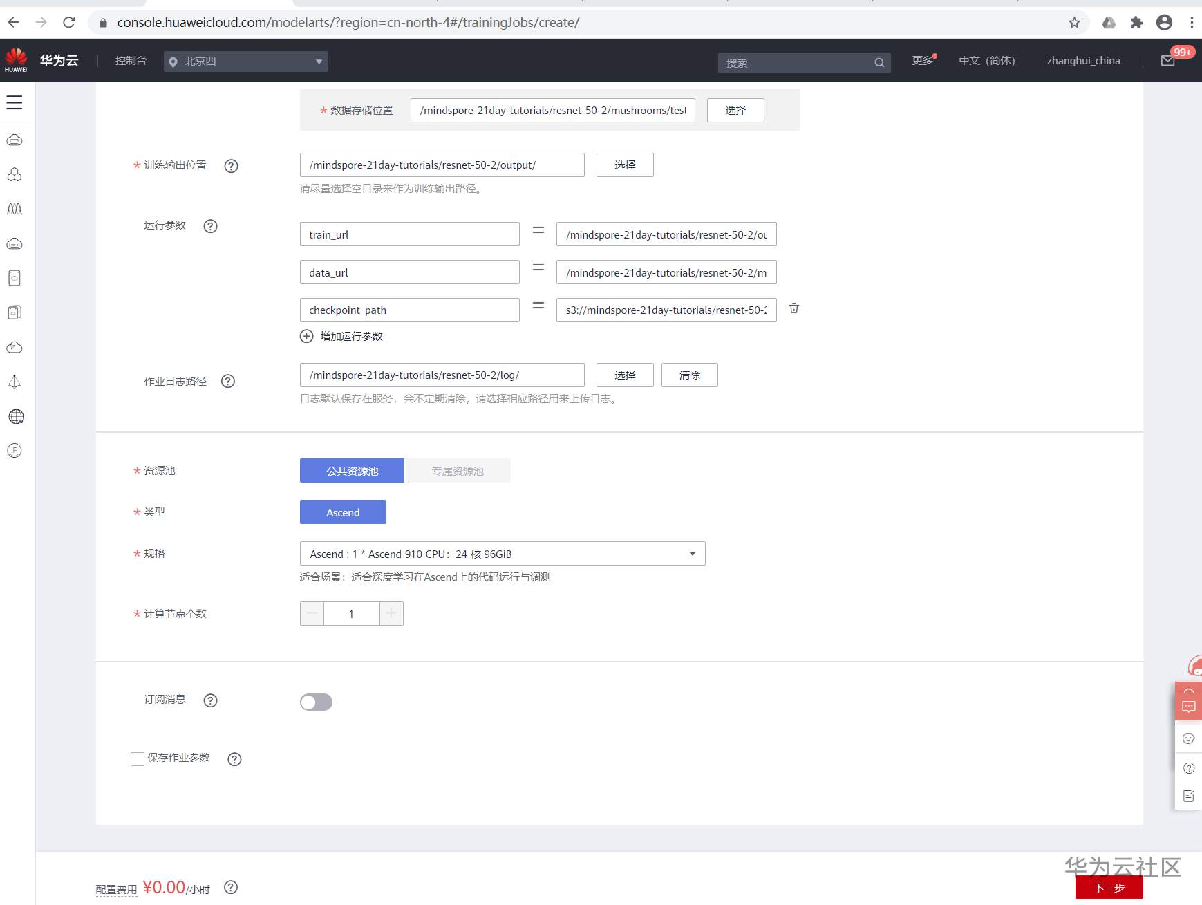
Task: Show help for 作业日志路径
Action: (x=228, y=381)
